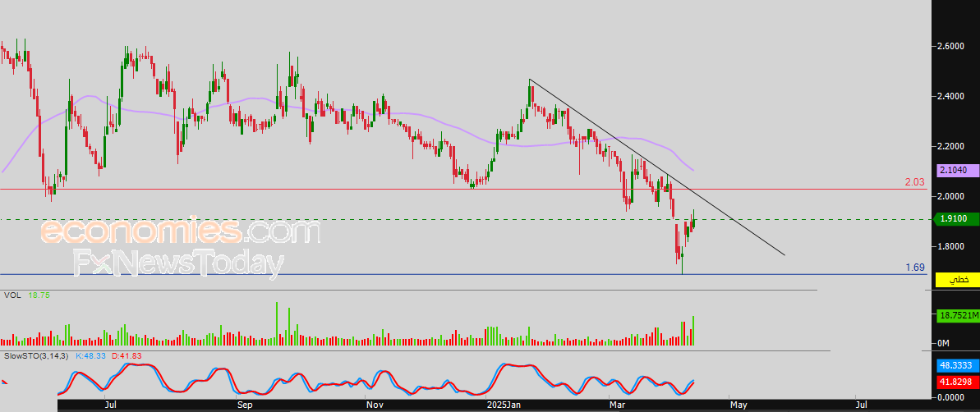Image resolution: width=980 pixels, height=412 pixels.
Task: Select the red 41.8298 stochastic tag
Action: point(957,382)
